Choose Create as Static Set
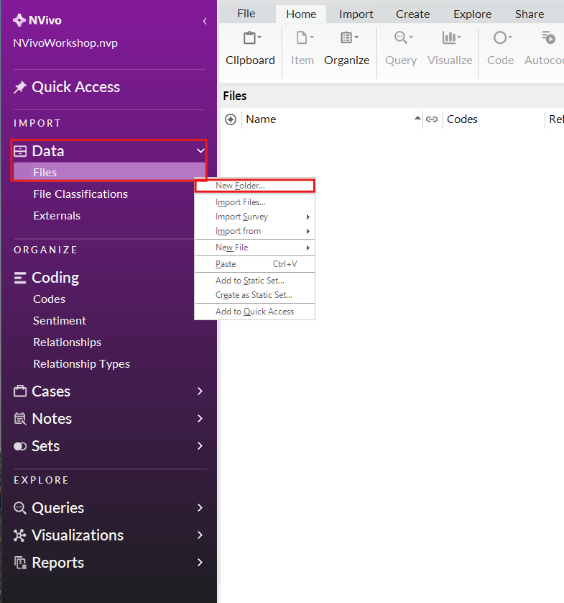Image resolution: width=564 pixels, height=603 pixels. (x=255, y=295)
